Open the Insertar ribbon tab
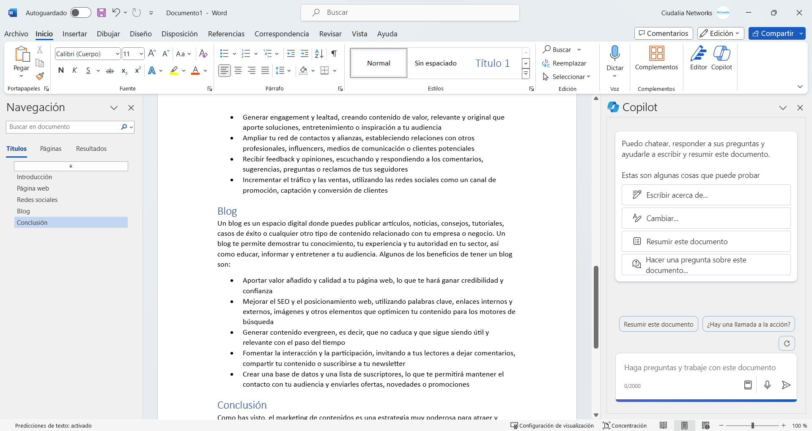Image resolution: width=812 pixels, height=431 pixels. point(74,34)
